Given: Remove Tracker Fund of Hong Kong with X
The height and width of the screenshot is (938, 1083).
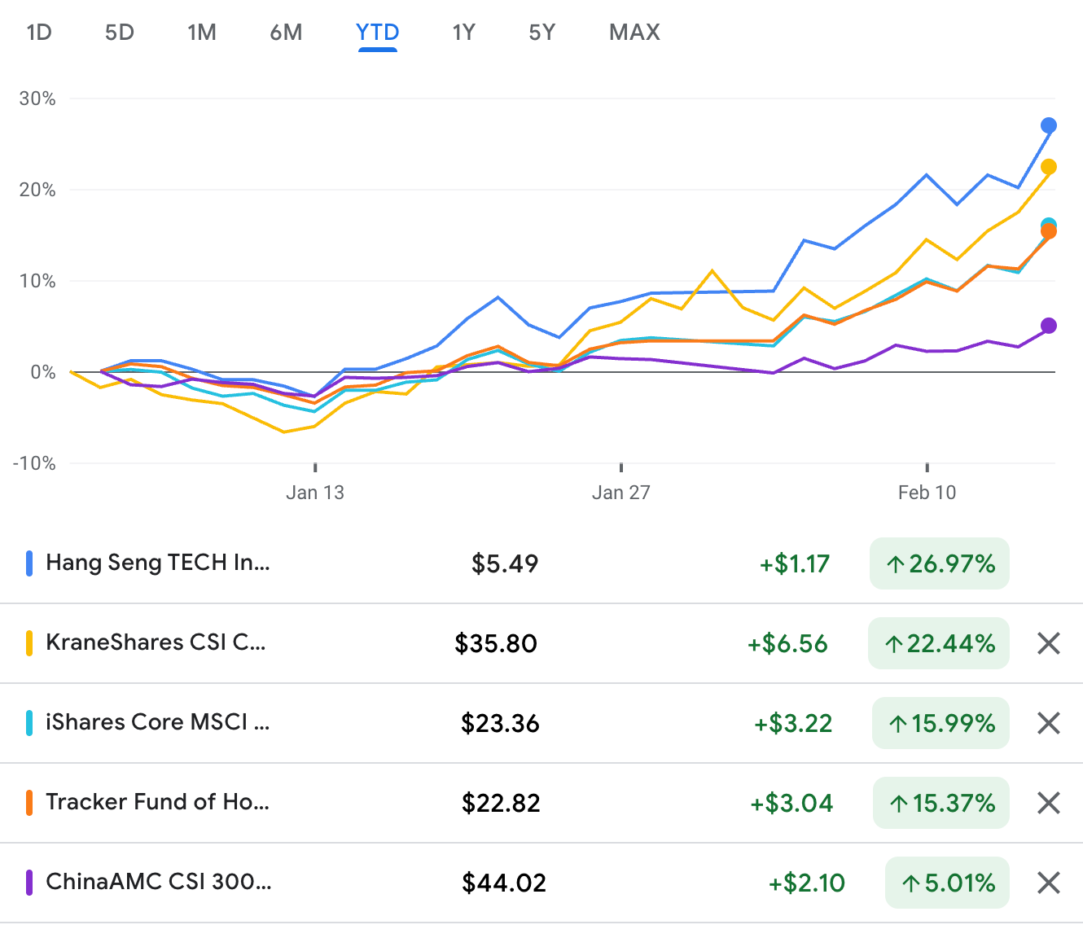Looking at the screenshot, I should (1049, 803).
